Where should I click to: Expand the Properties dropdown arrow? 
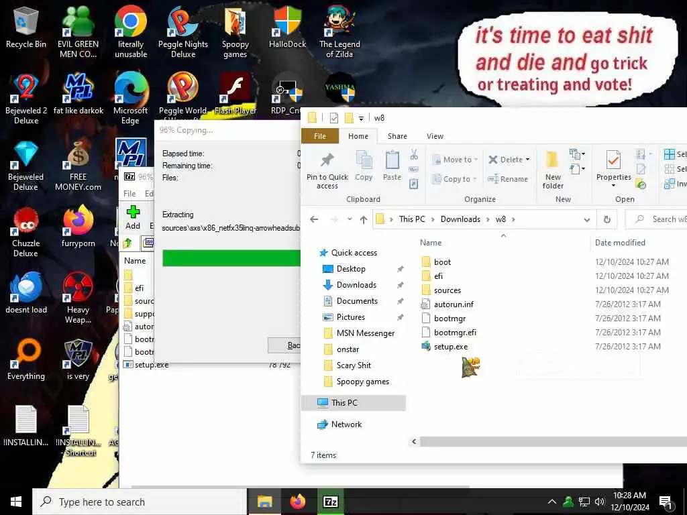[613, 185]
